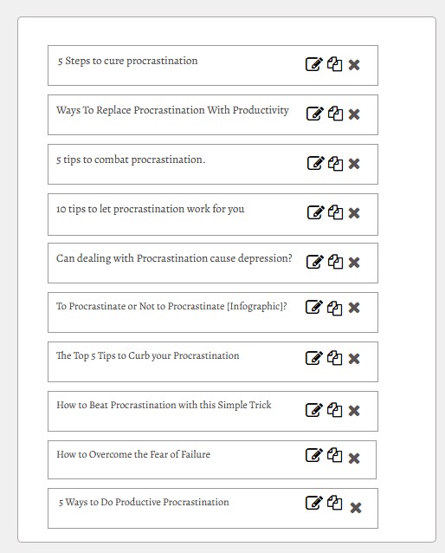Edit 'The Top 5 Tips to Curb' title
This screenshot has width=445, height=553.
[x=313, y=358]
